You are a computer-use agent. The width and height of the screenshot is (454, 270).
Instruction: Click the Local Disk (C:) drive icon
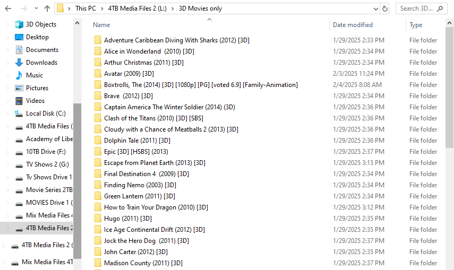pyautogui.click(x=19, y=114)
